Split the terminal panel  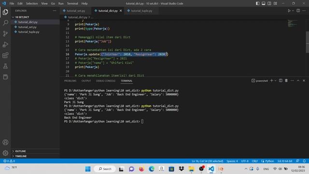281,81
